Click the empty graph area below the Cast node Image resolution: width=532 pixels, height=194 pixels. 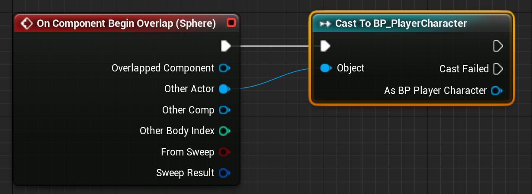pos(411,147)
